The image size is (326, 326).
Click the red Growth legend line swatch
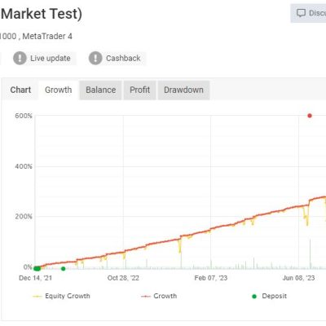coord(146,297)
